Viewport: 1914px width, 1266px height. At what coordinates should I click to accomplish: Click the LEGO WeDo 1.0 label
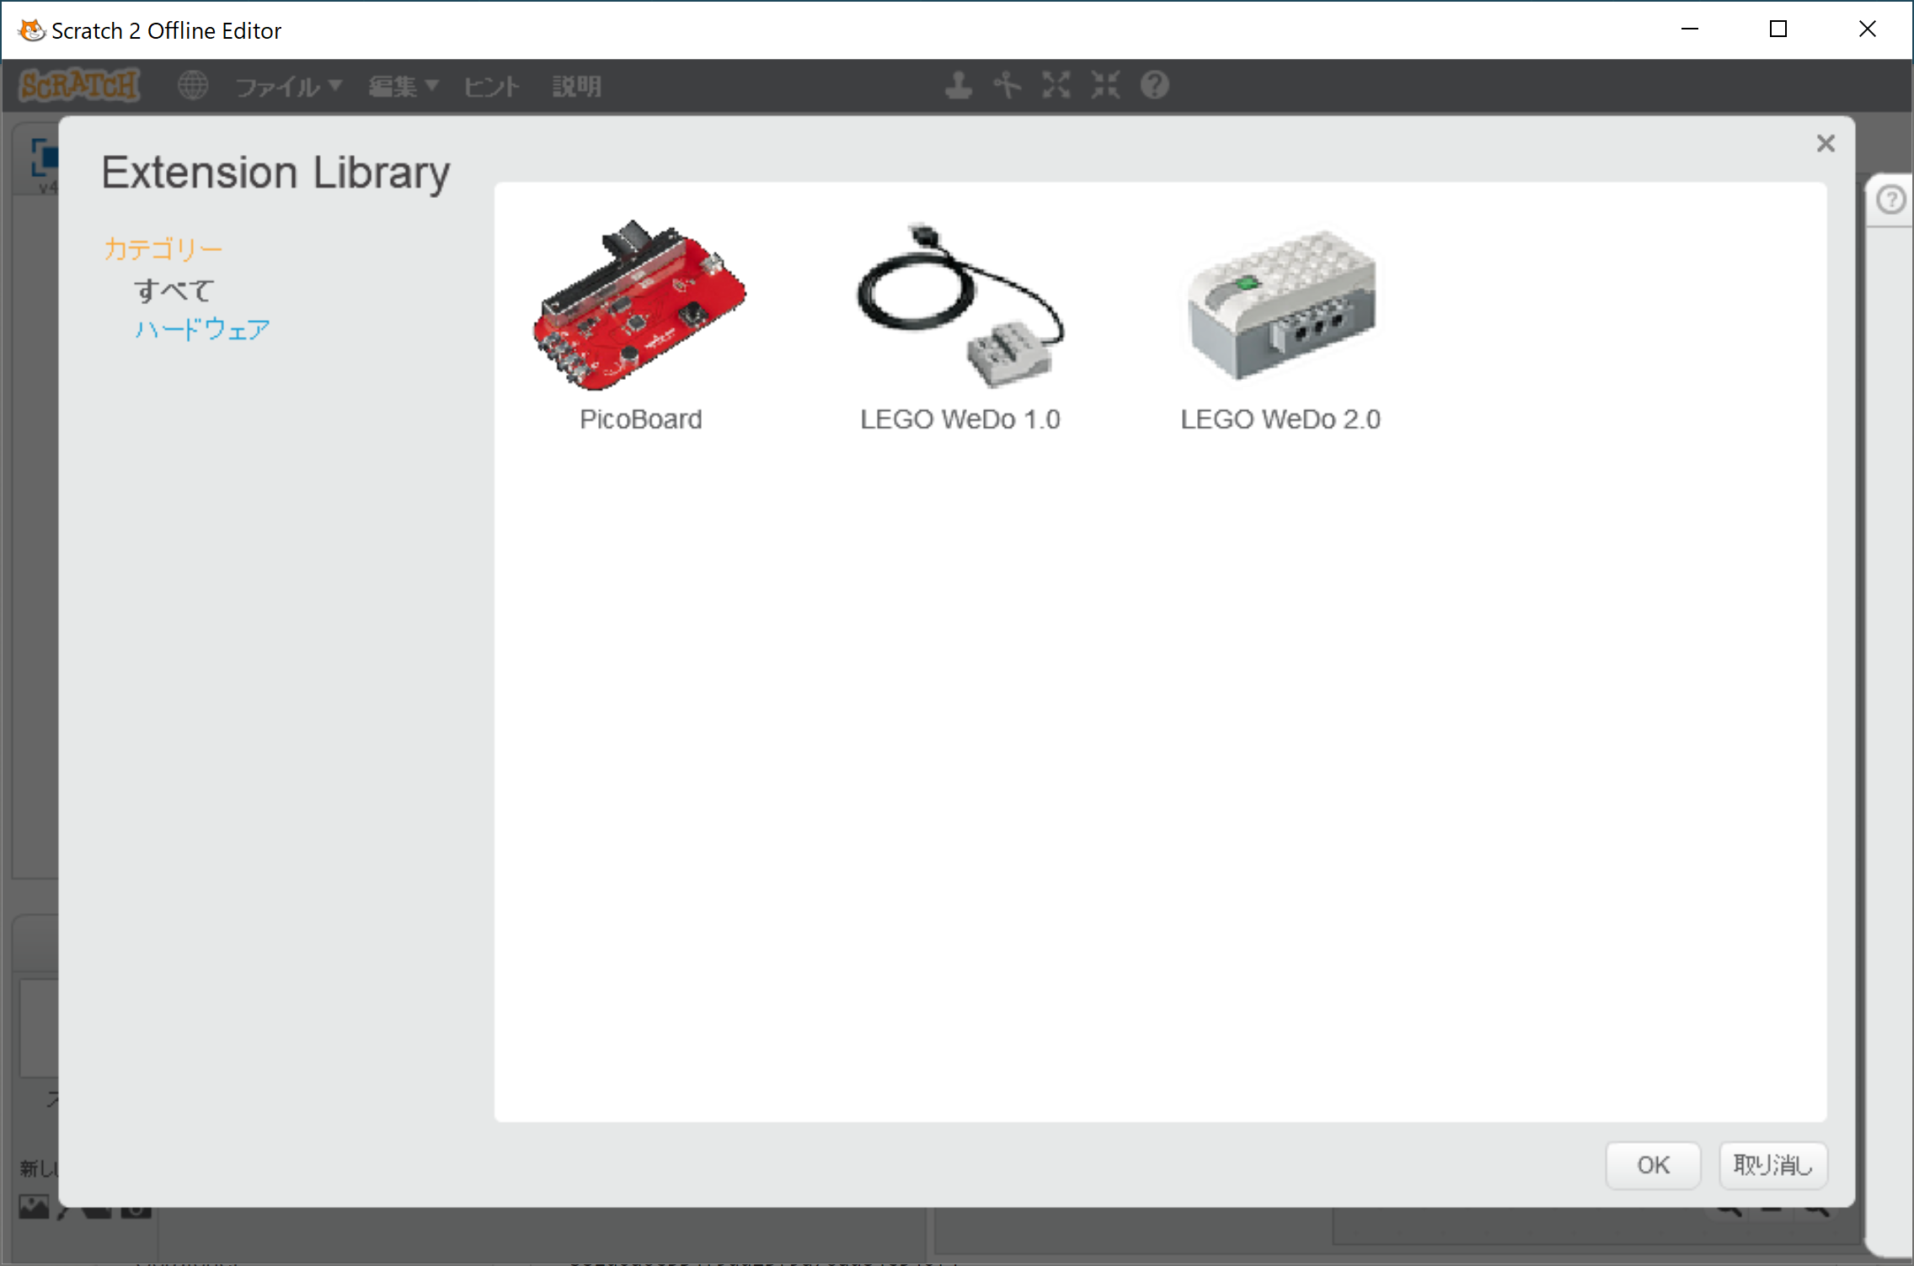pyautogui.click(x=960, y=419)
